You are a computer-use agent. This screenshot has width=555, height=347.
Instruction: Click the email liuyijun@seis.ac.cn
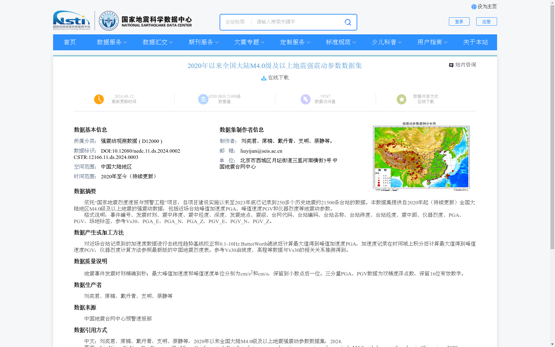click(x=261, y=151)
